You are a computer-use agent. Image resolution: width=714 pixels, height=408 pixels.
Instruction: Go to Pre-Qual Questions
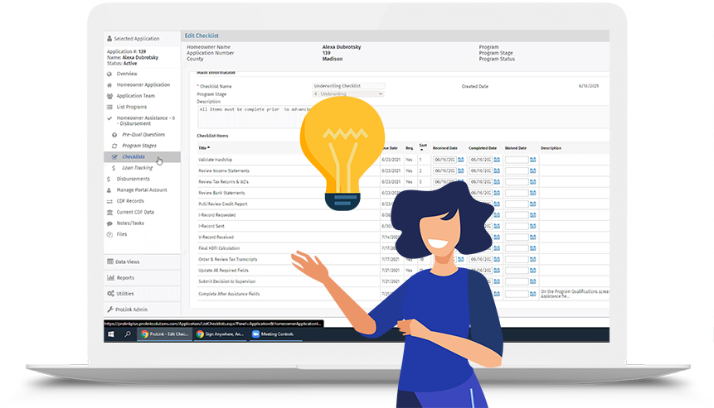pos(143,134)
